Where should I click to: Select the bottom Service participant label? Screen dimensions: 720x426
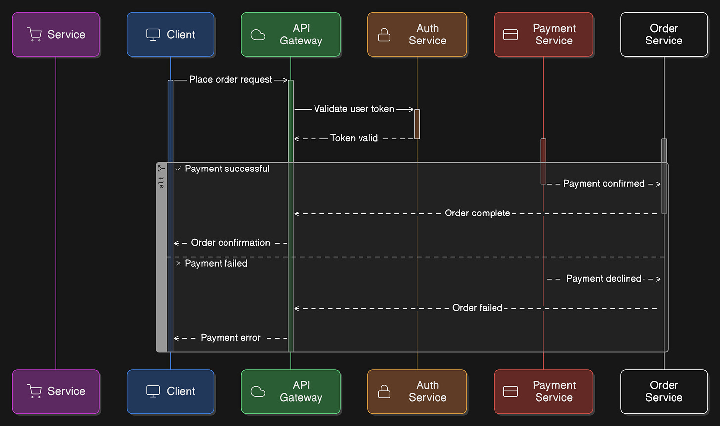click(66, 391)
